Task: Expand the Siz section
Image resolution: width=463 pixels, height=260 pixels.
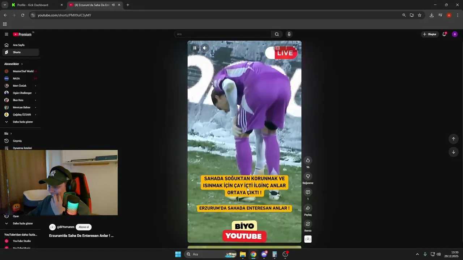Action: click(x=8, y=134)
